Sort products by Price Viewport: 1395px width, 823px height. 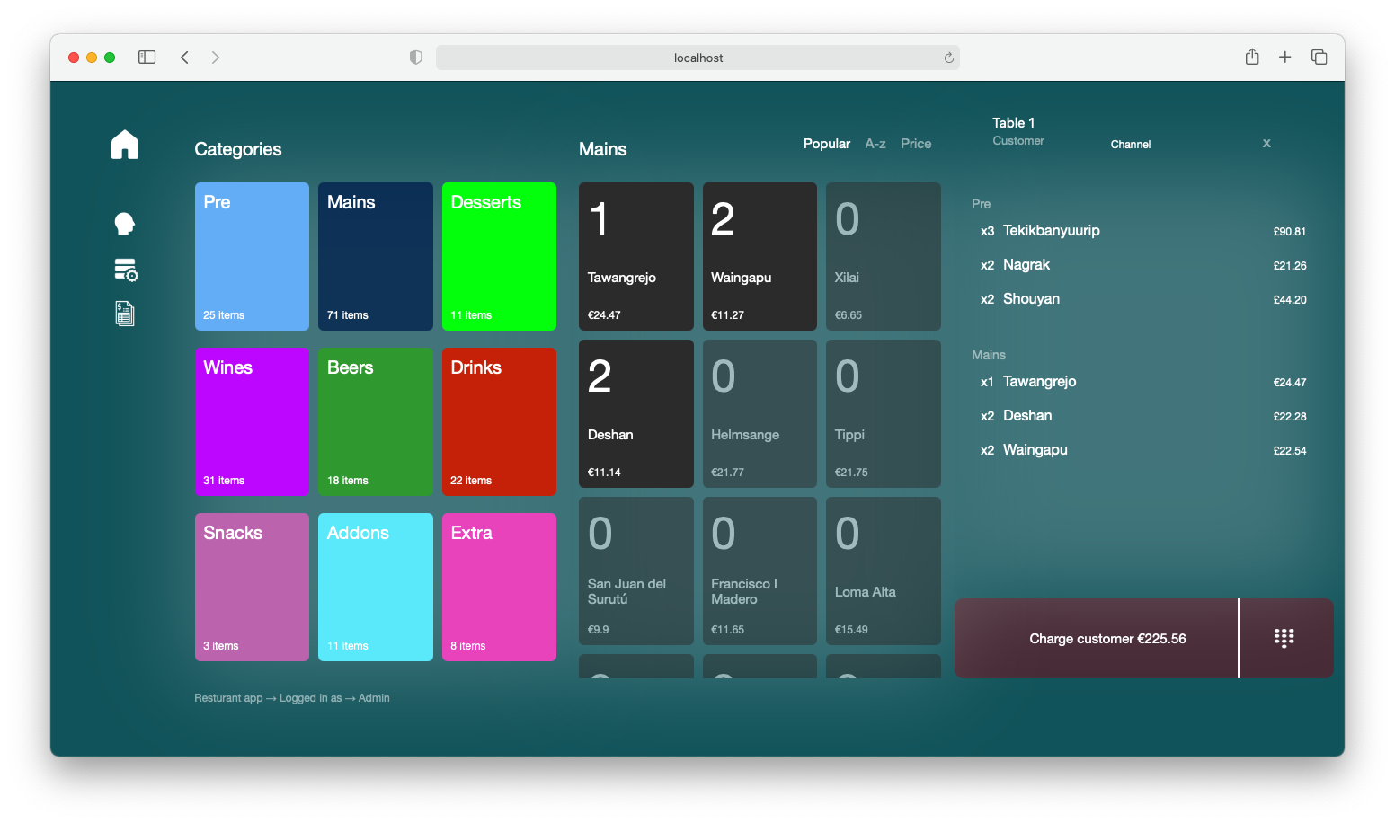tap(915, 143)
